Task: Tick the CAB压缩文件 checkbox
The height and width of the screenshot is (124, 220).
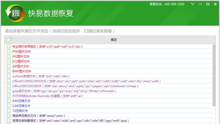Action: point(9,106)
